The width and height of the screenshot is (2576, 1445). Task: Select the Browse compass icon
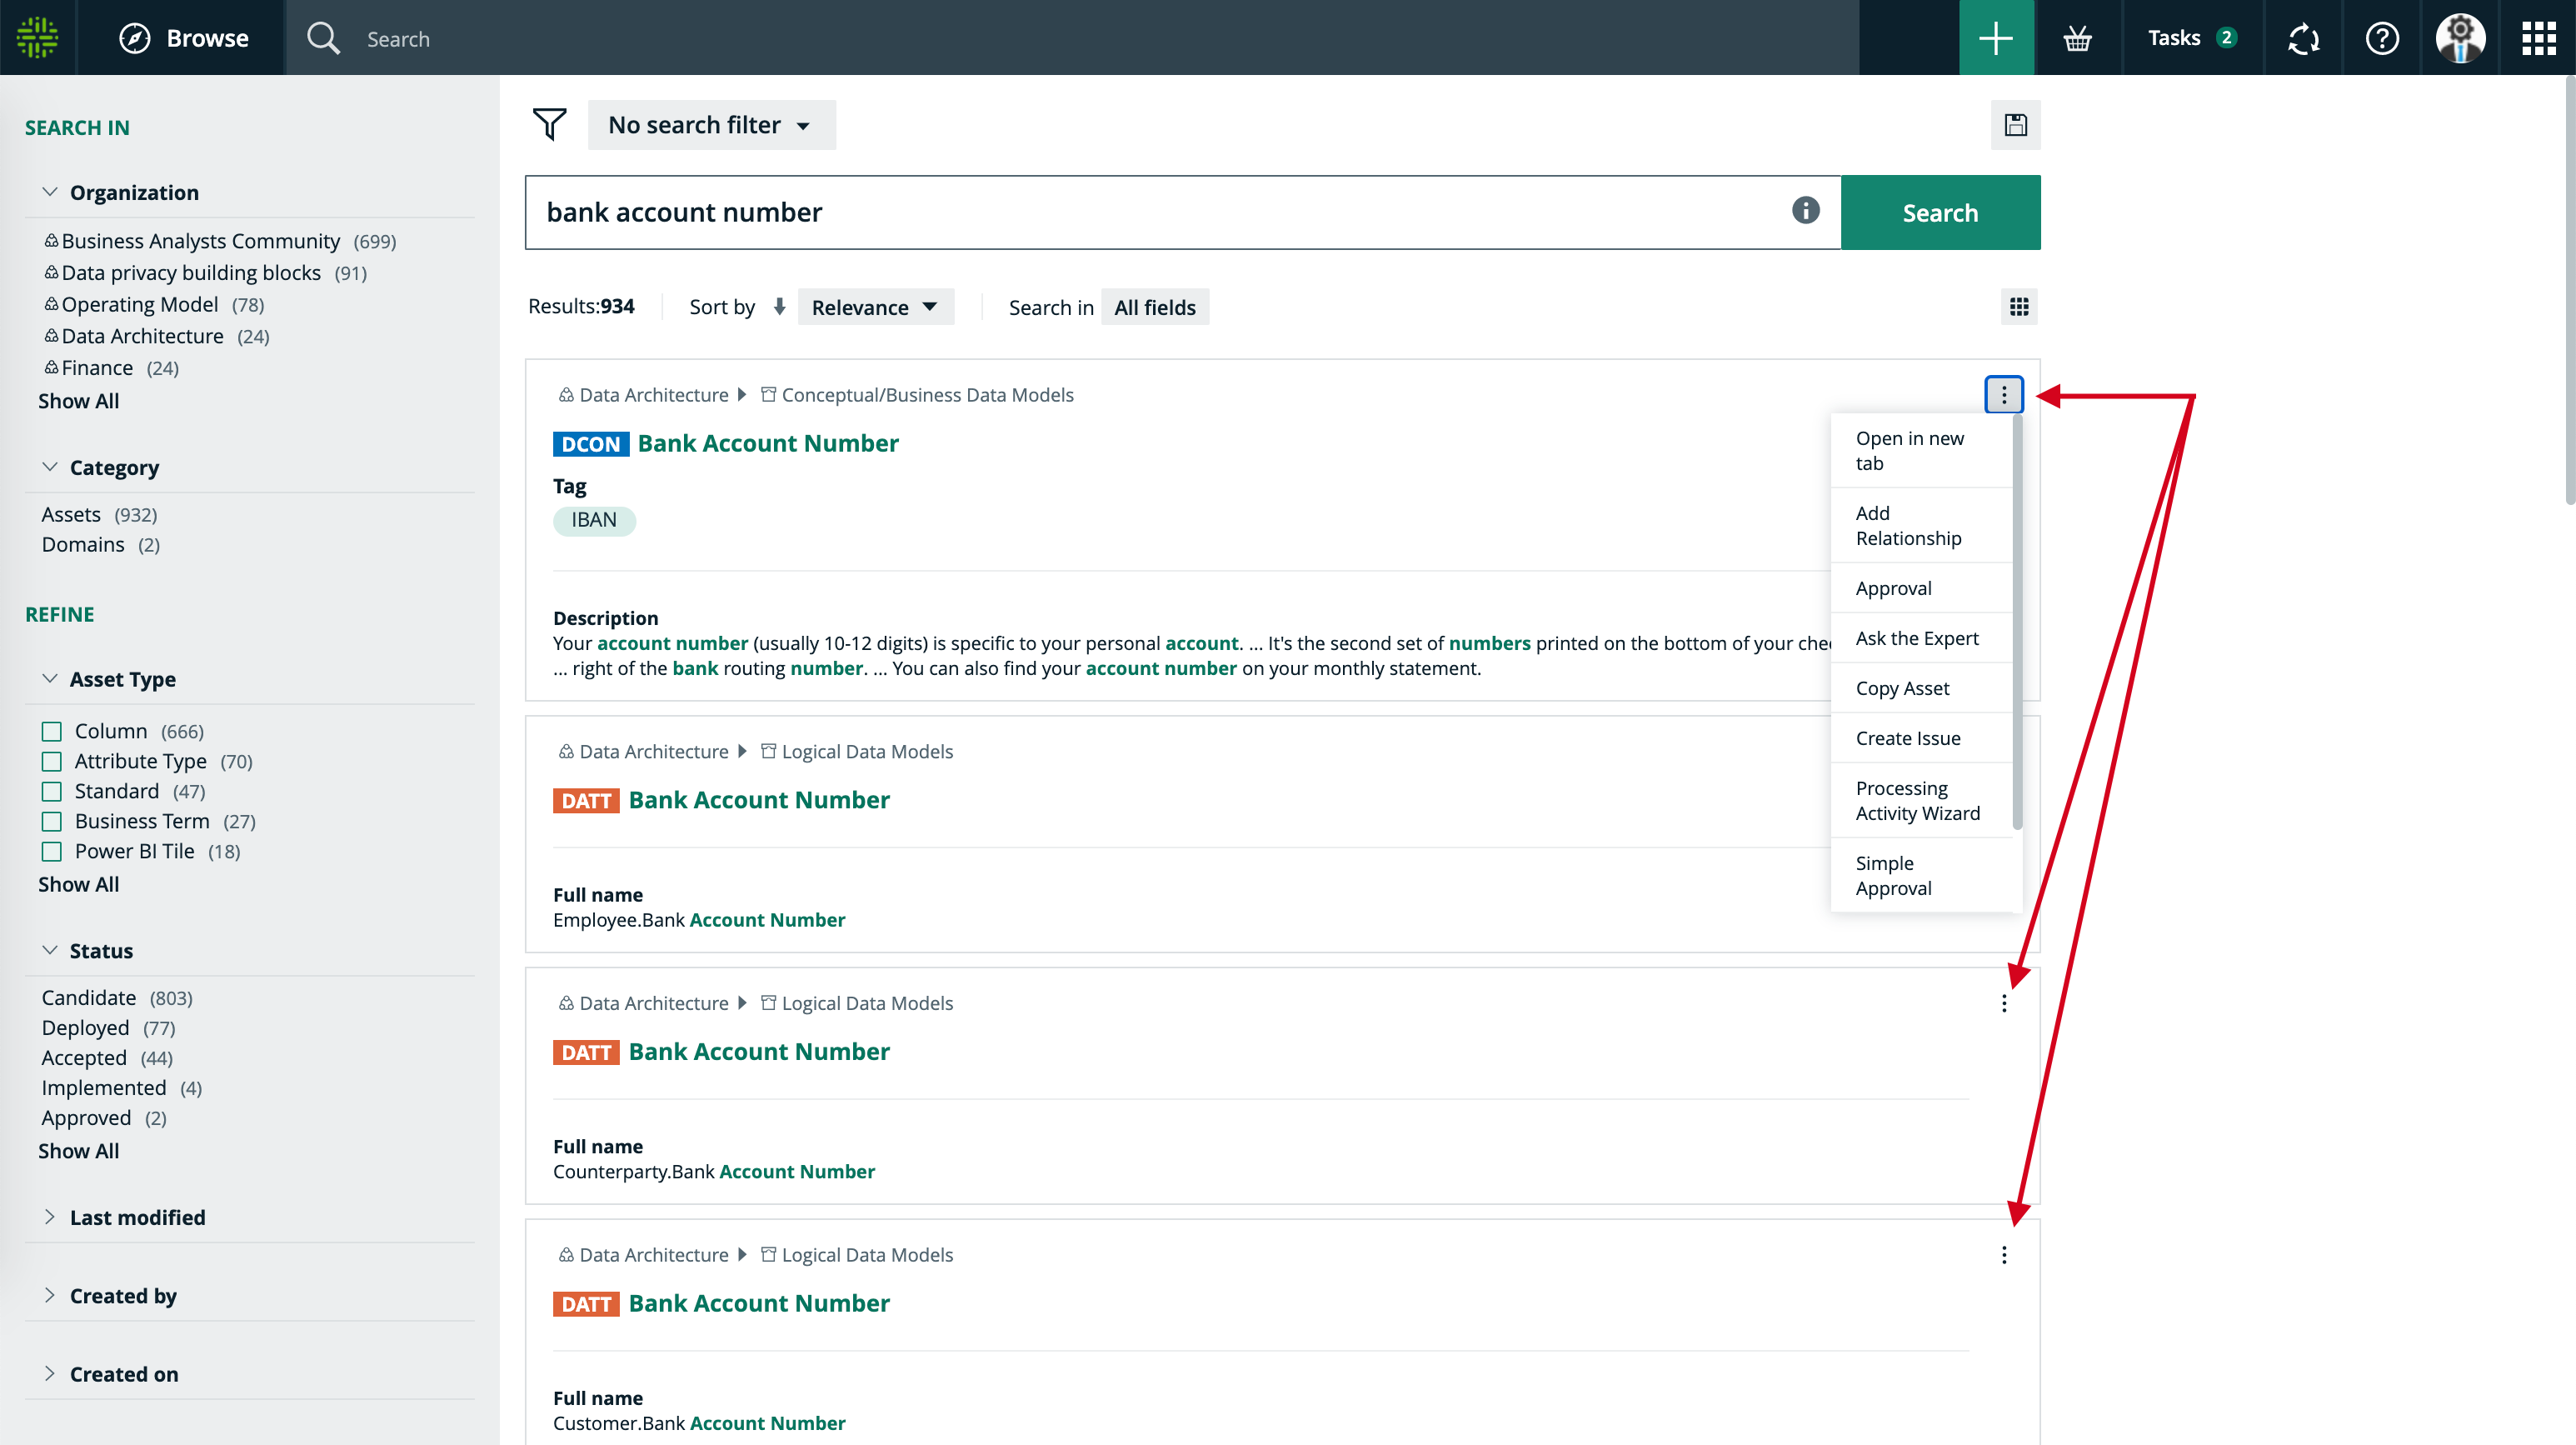(136, 38)
